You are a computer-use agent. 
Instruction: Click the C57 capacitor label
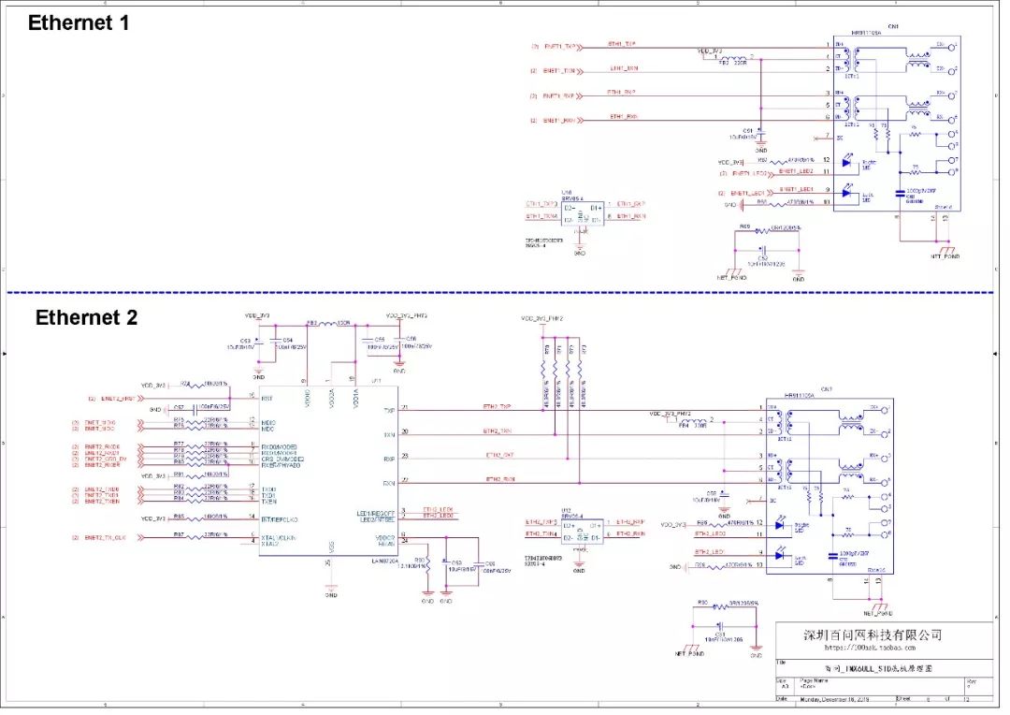(x=179, y=407)
